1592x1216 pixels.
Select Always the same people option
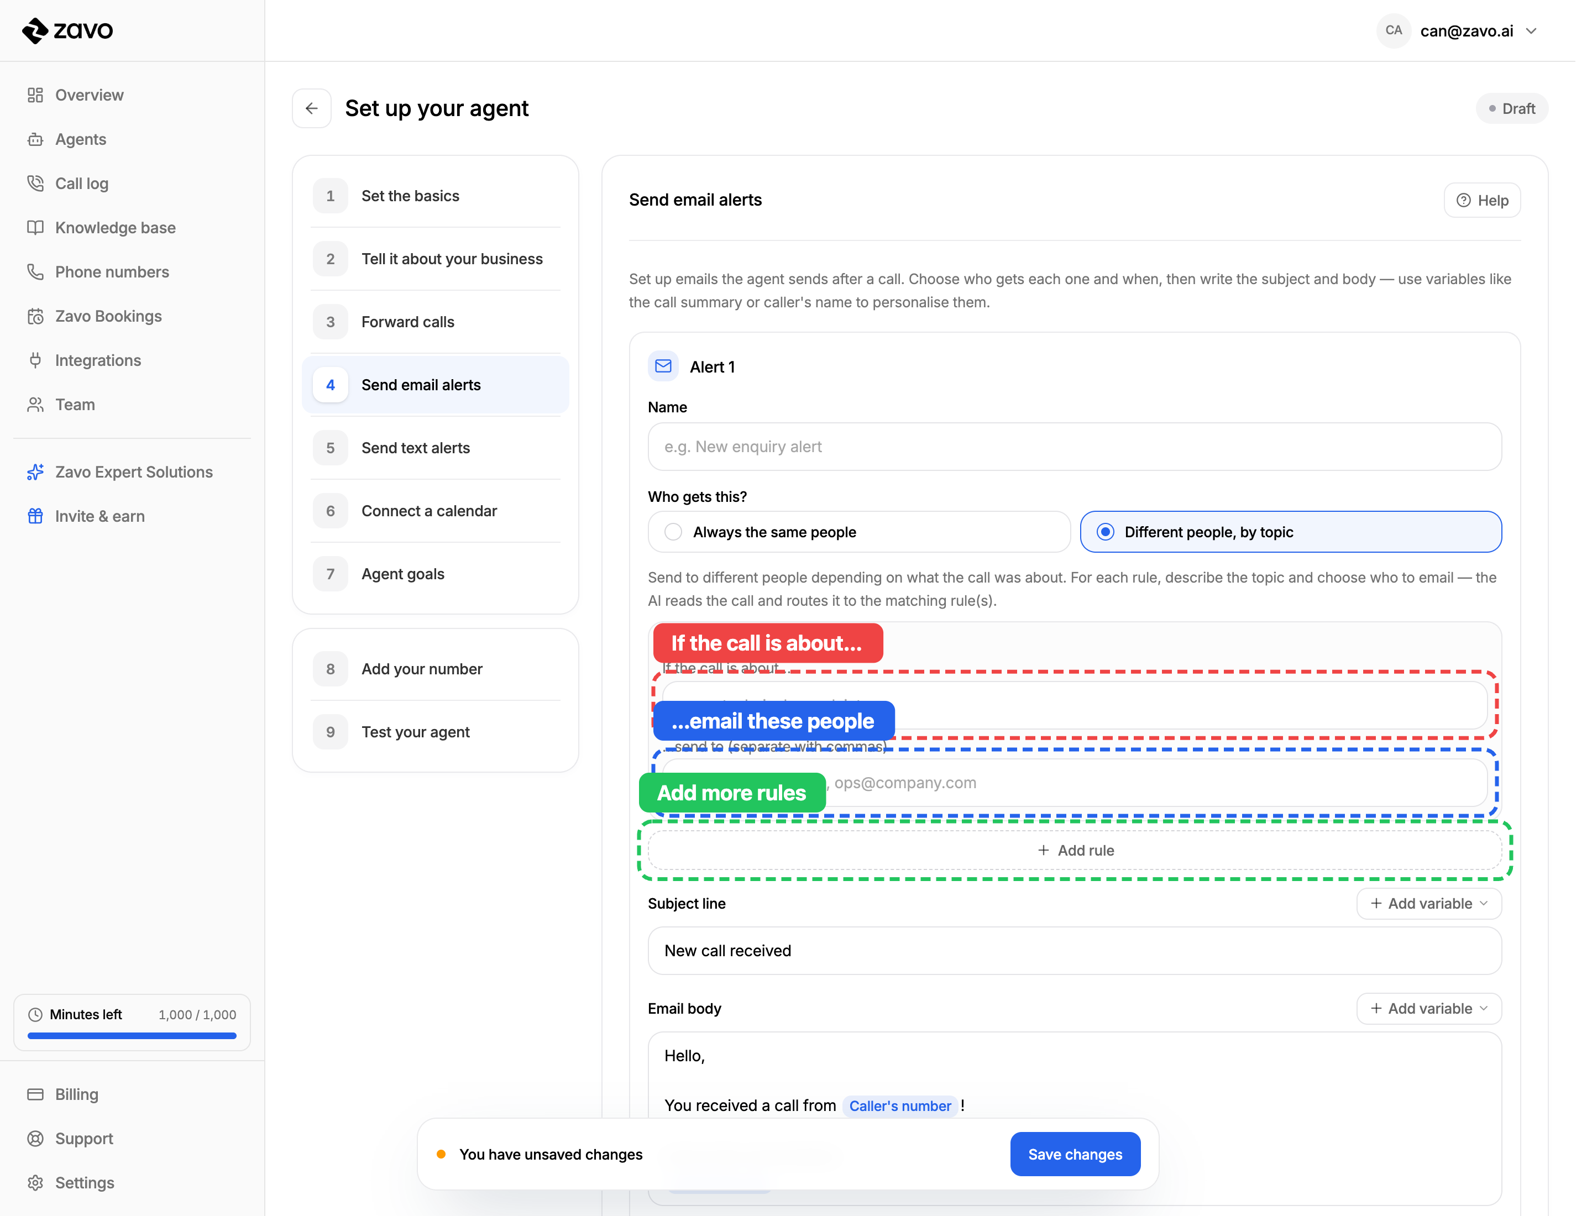858,532
